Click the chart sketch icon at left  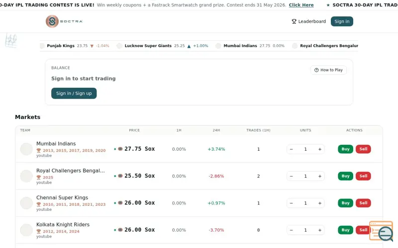(11, 41)
